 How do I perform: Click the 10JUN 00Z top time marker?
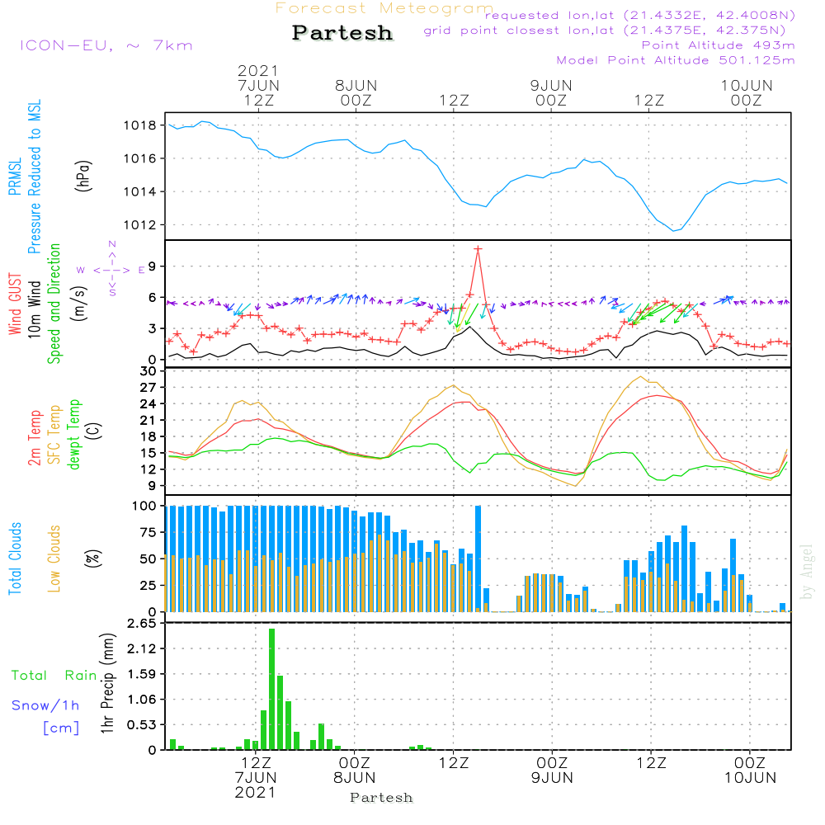coord(747,92)
